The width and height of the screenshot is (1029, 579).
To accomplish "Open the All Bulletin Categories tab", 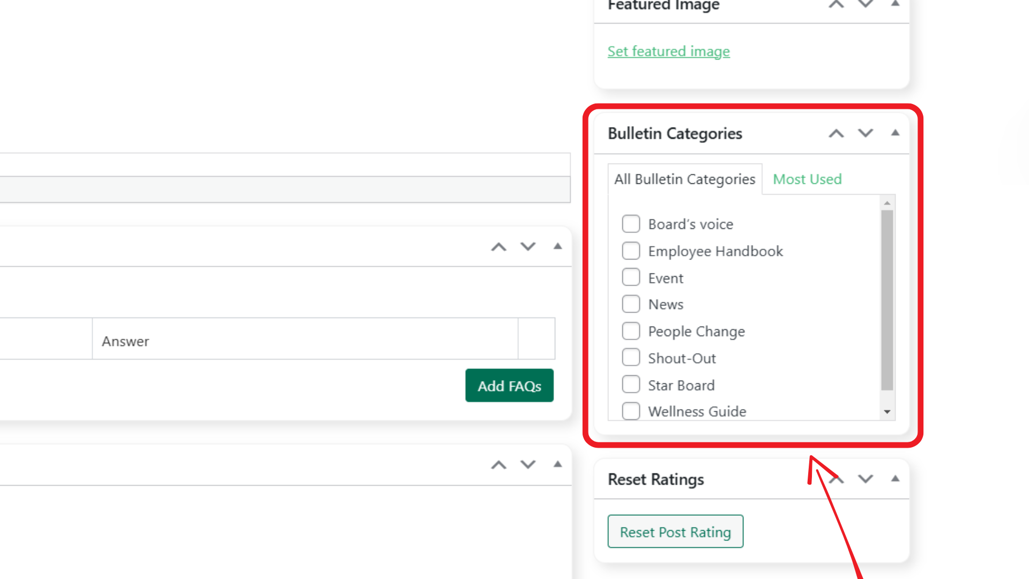I will [x=684, y=179].
